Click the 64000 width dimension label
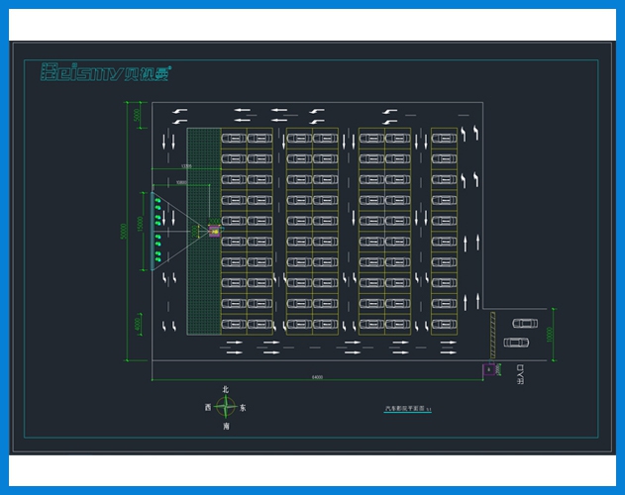The height and width of the screenshot is (495, 625). pos(317,377)
